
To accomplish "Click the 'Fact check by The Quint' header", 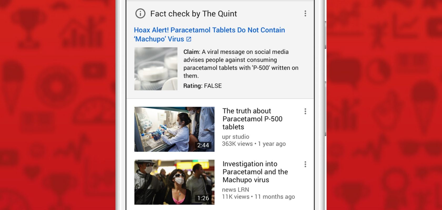I will pos(193,14).
